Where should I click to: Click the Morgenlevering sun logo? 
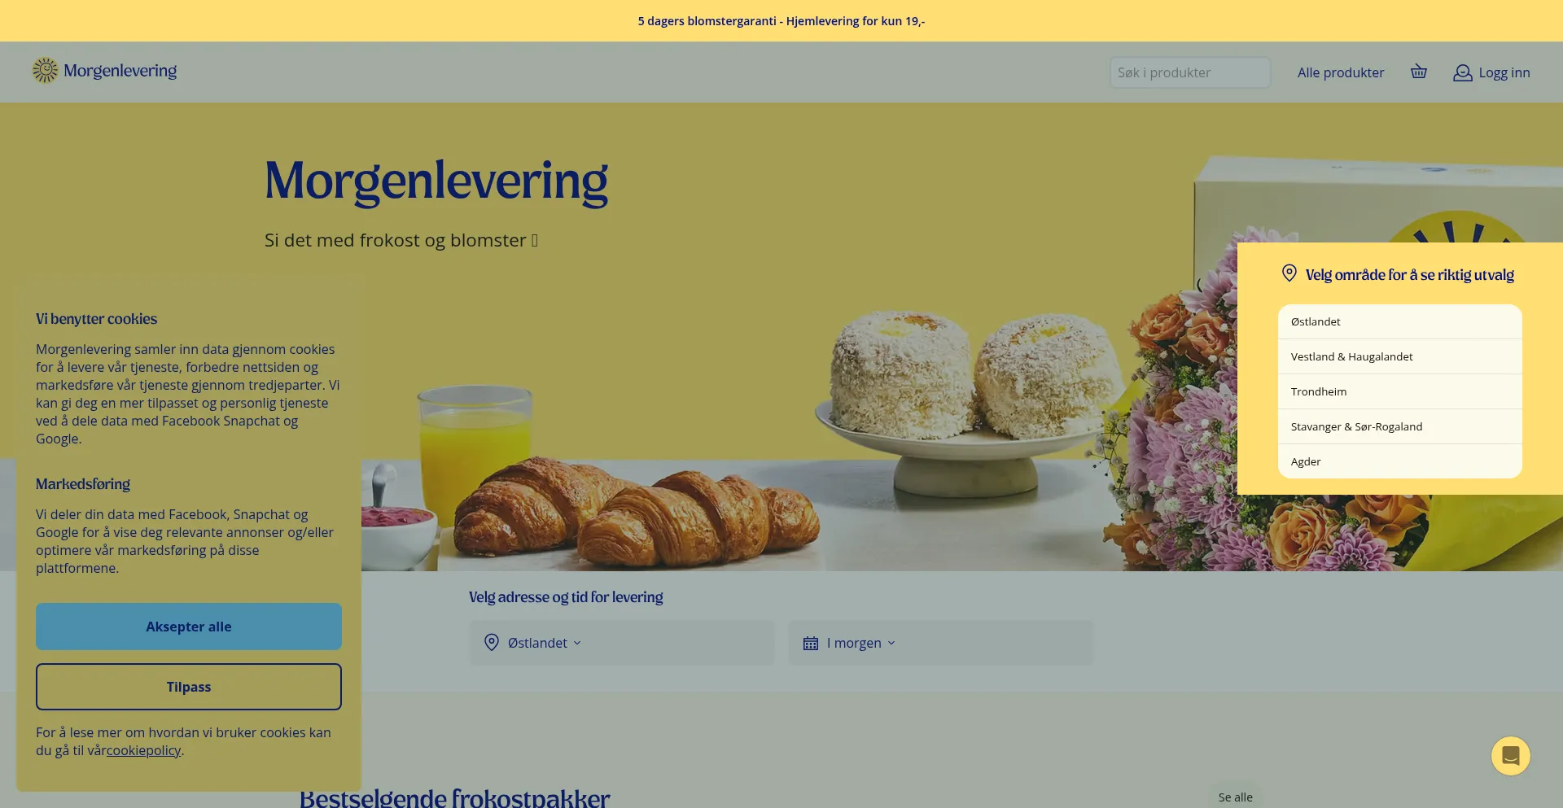[x=46, y=71]
